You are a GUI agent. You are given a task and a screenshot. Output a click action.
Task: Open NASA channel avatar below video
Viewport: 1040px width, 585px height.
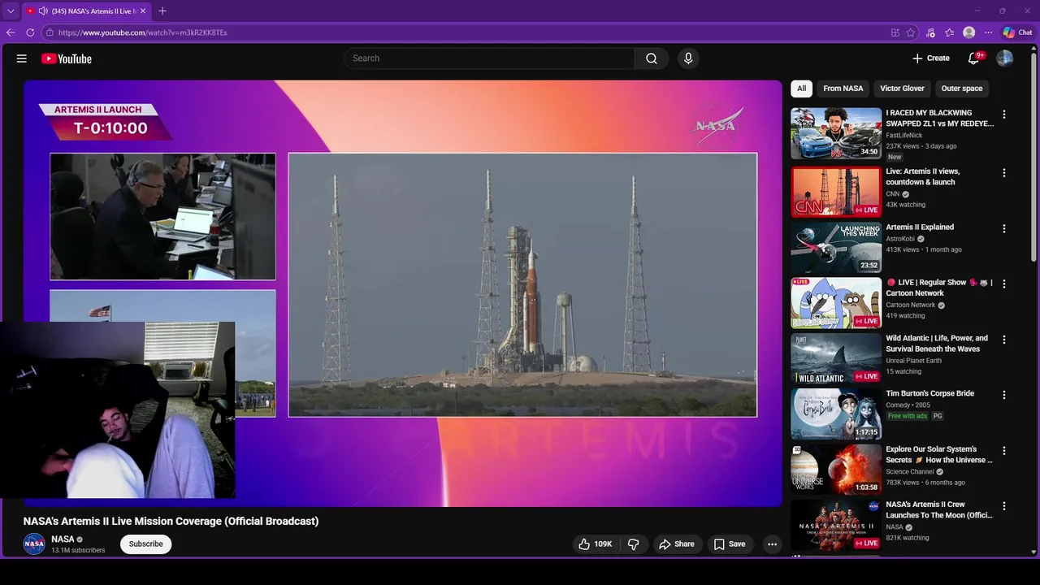coord(34,544)
